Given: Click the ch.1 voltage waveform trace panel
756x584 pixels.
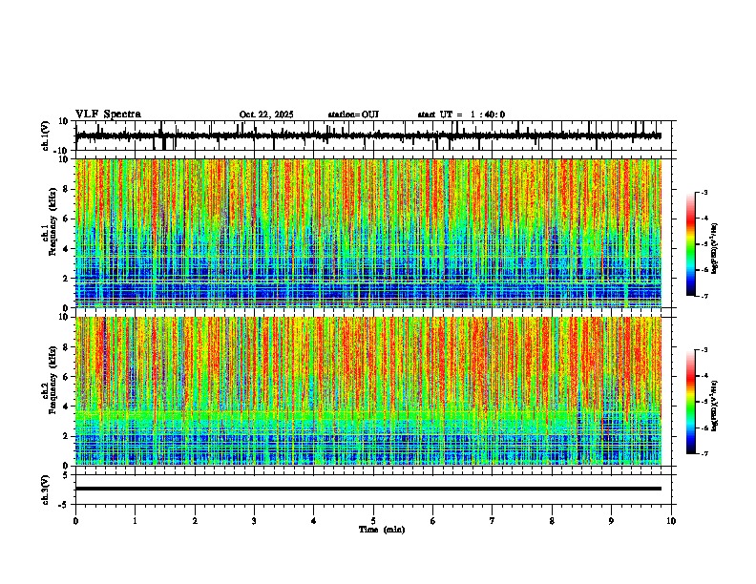Looking at the screenshot, I should click(x=375, y=136).
